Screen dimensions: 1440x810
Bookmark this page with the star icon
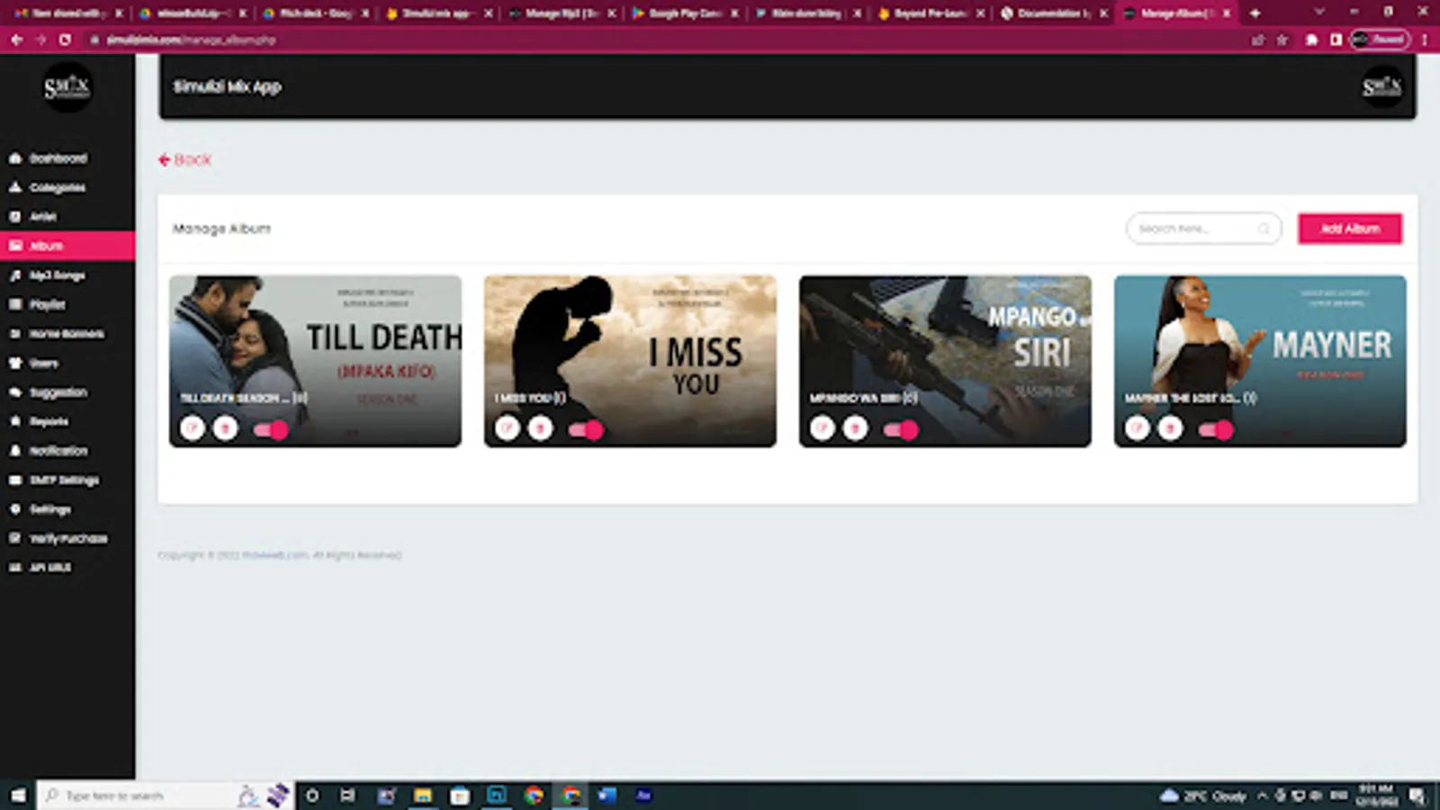1282,40
